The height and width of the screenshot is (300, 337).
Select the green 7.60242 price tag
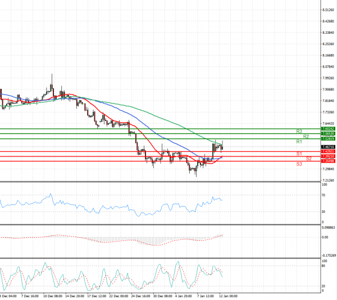coord(328,129)
